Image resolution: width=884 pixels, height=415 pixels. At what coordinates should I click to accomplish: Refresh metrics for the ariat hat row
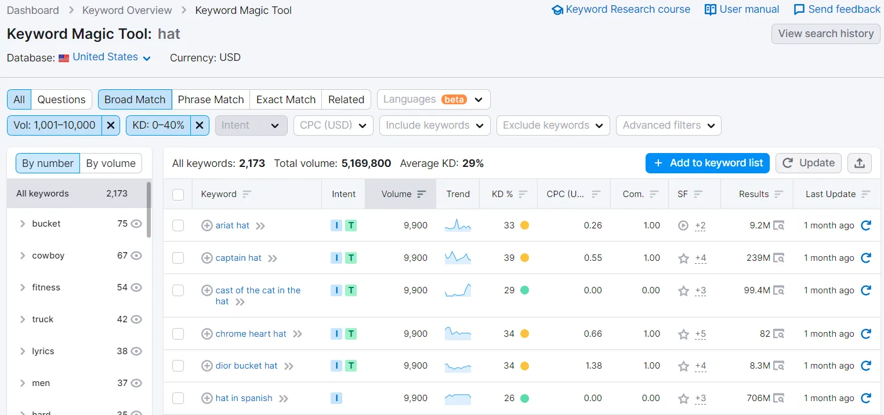coord(866,225)
